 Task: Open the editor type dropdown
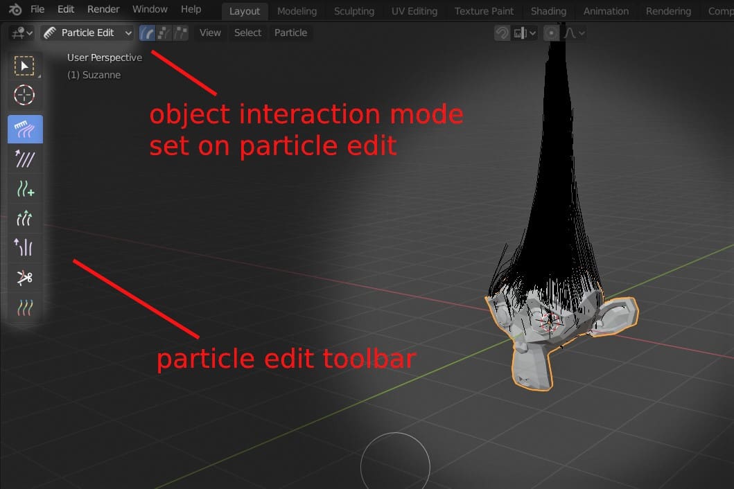21,33
